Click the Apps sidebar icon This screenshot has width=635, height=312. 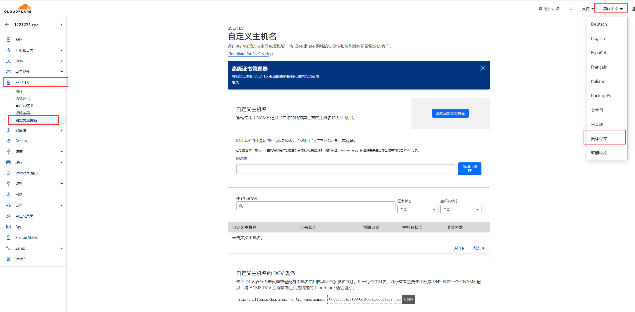pos(8,227)
